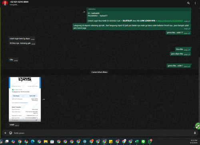The height and width of the screenshot is (145, 200).
Task: Select the sent message 'gmna kka , udah ??'
Action: coord(178,33)
